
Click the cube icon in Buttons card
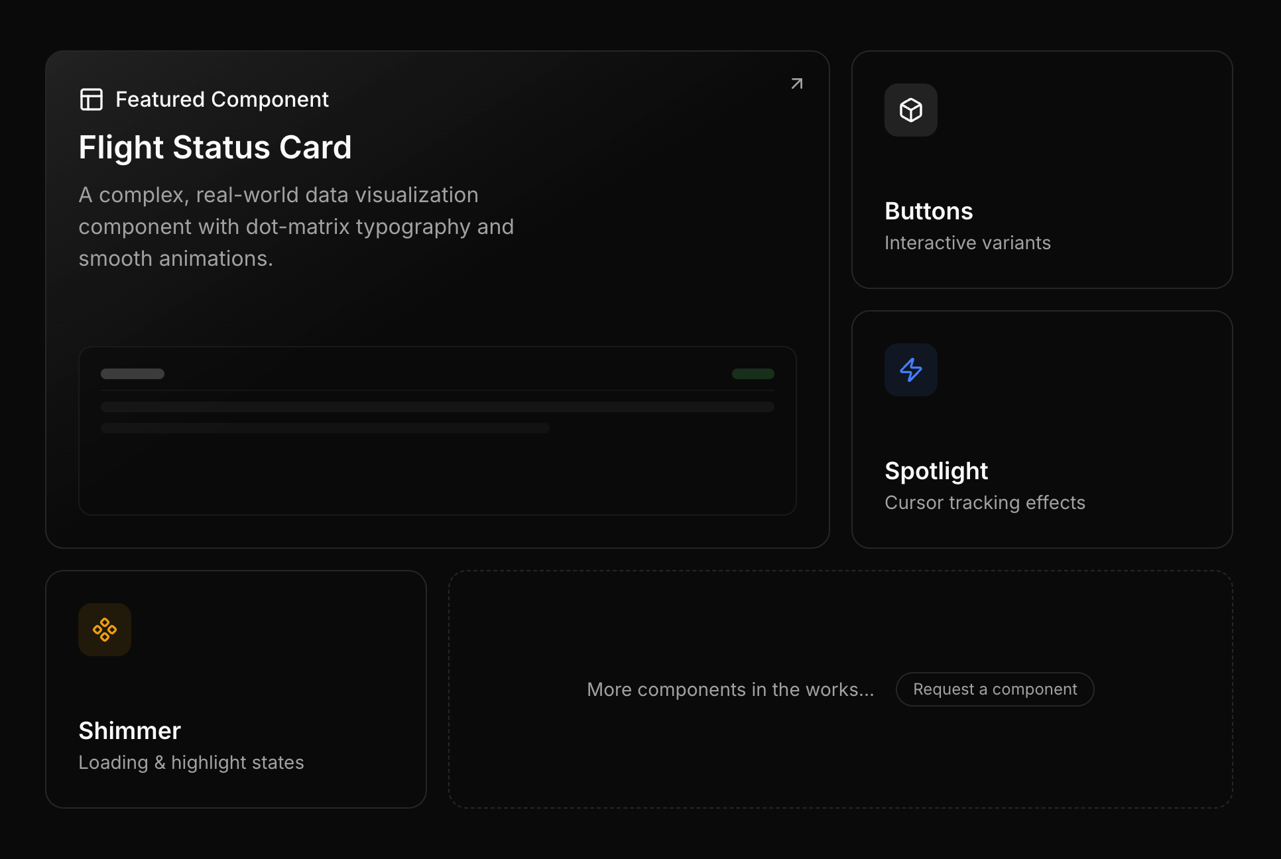[910, 110]
